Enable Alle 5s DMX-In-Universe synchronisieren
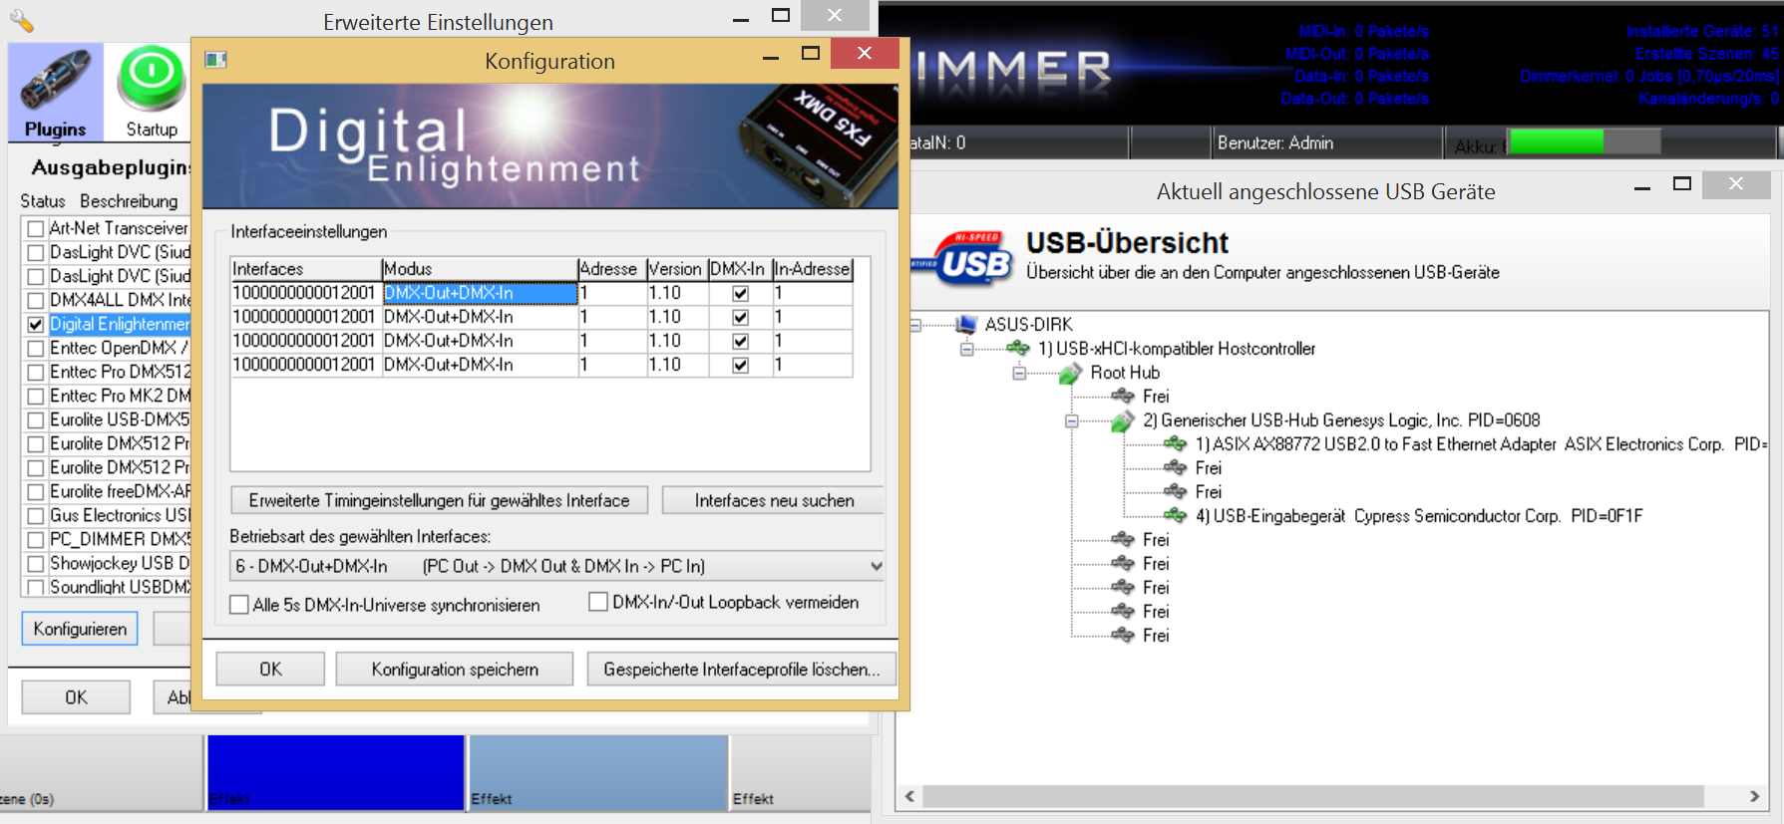The width and height of the screenshot is (1784, 824). click(239, 605)
